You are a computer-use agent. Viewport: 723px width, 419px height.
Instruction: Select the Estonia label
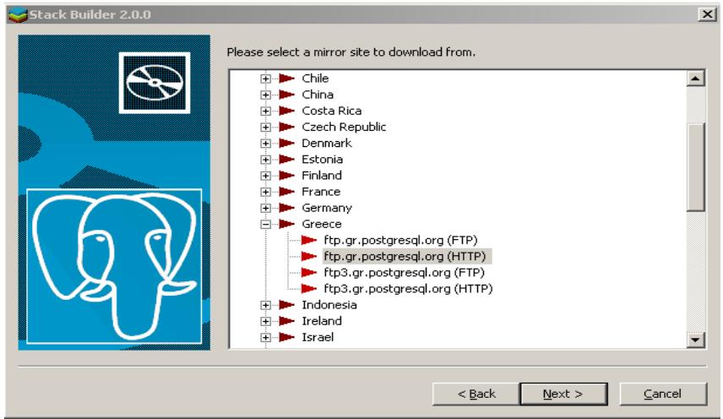point(322,159)
